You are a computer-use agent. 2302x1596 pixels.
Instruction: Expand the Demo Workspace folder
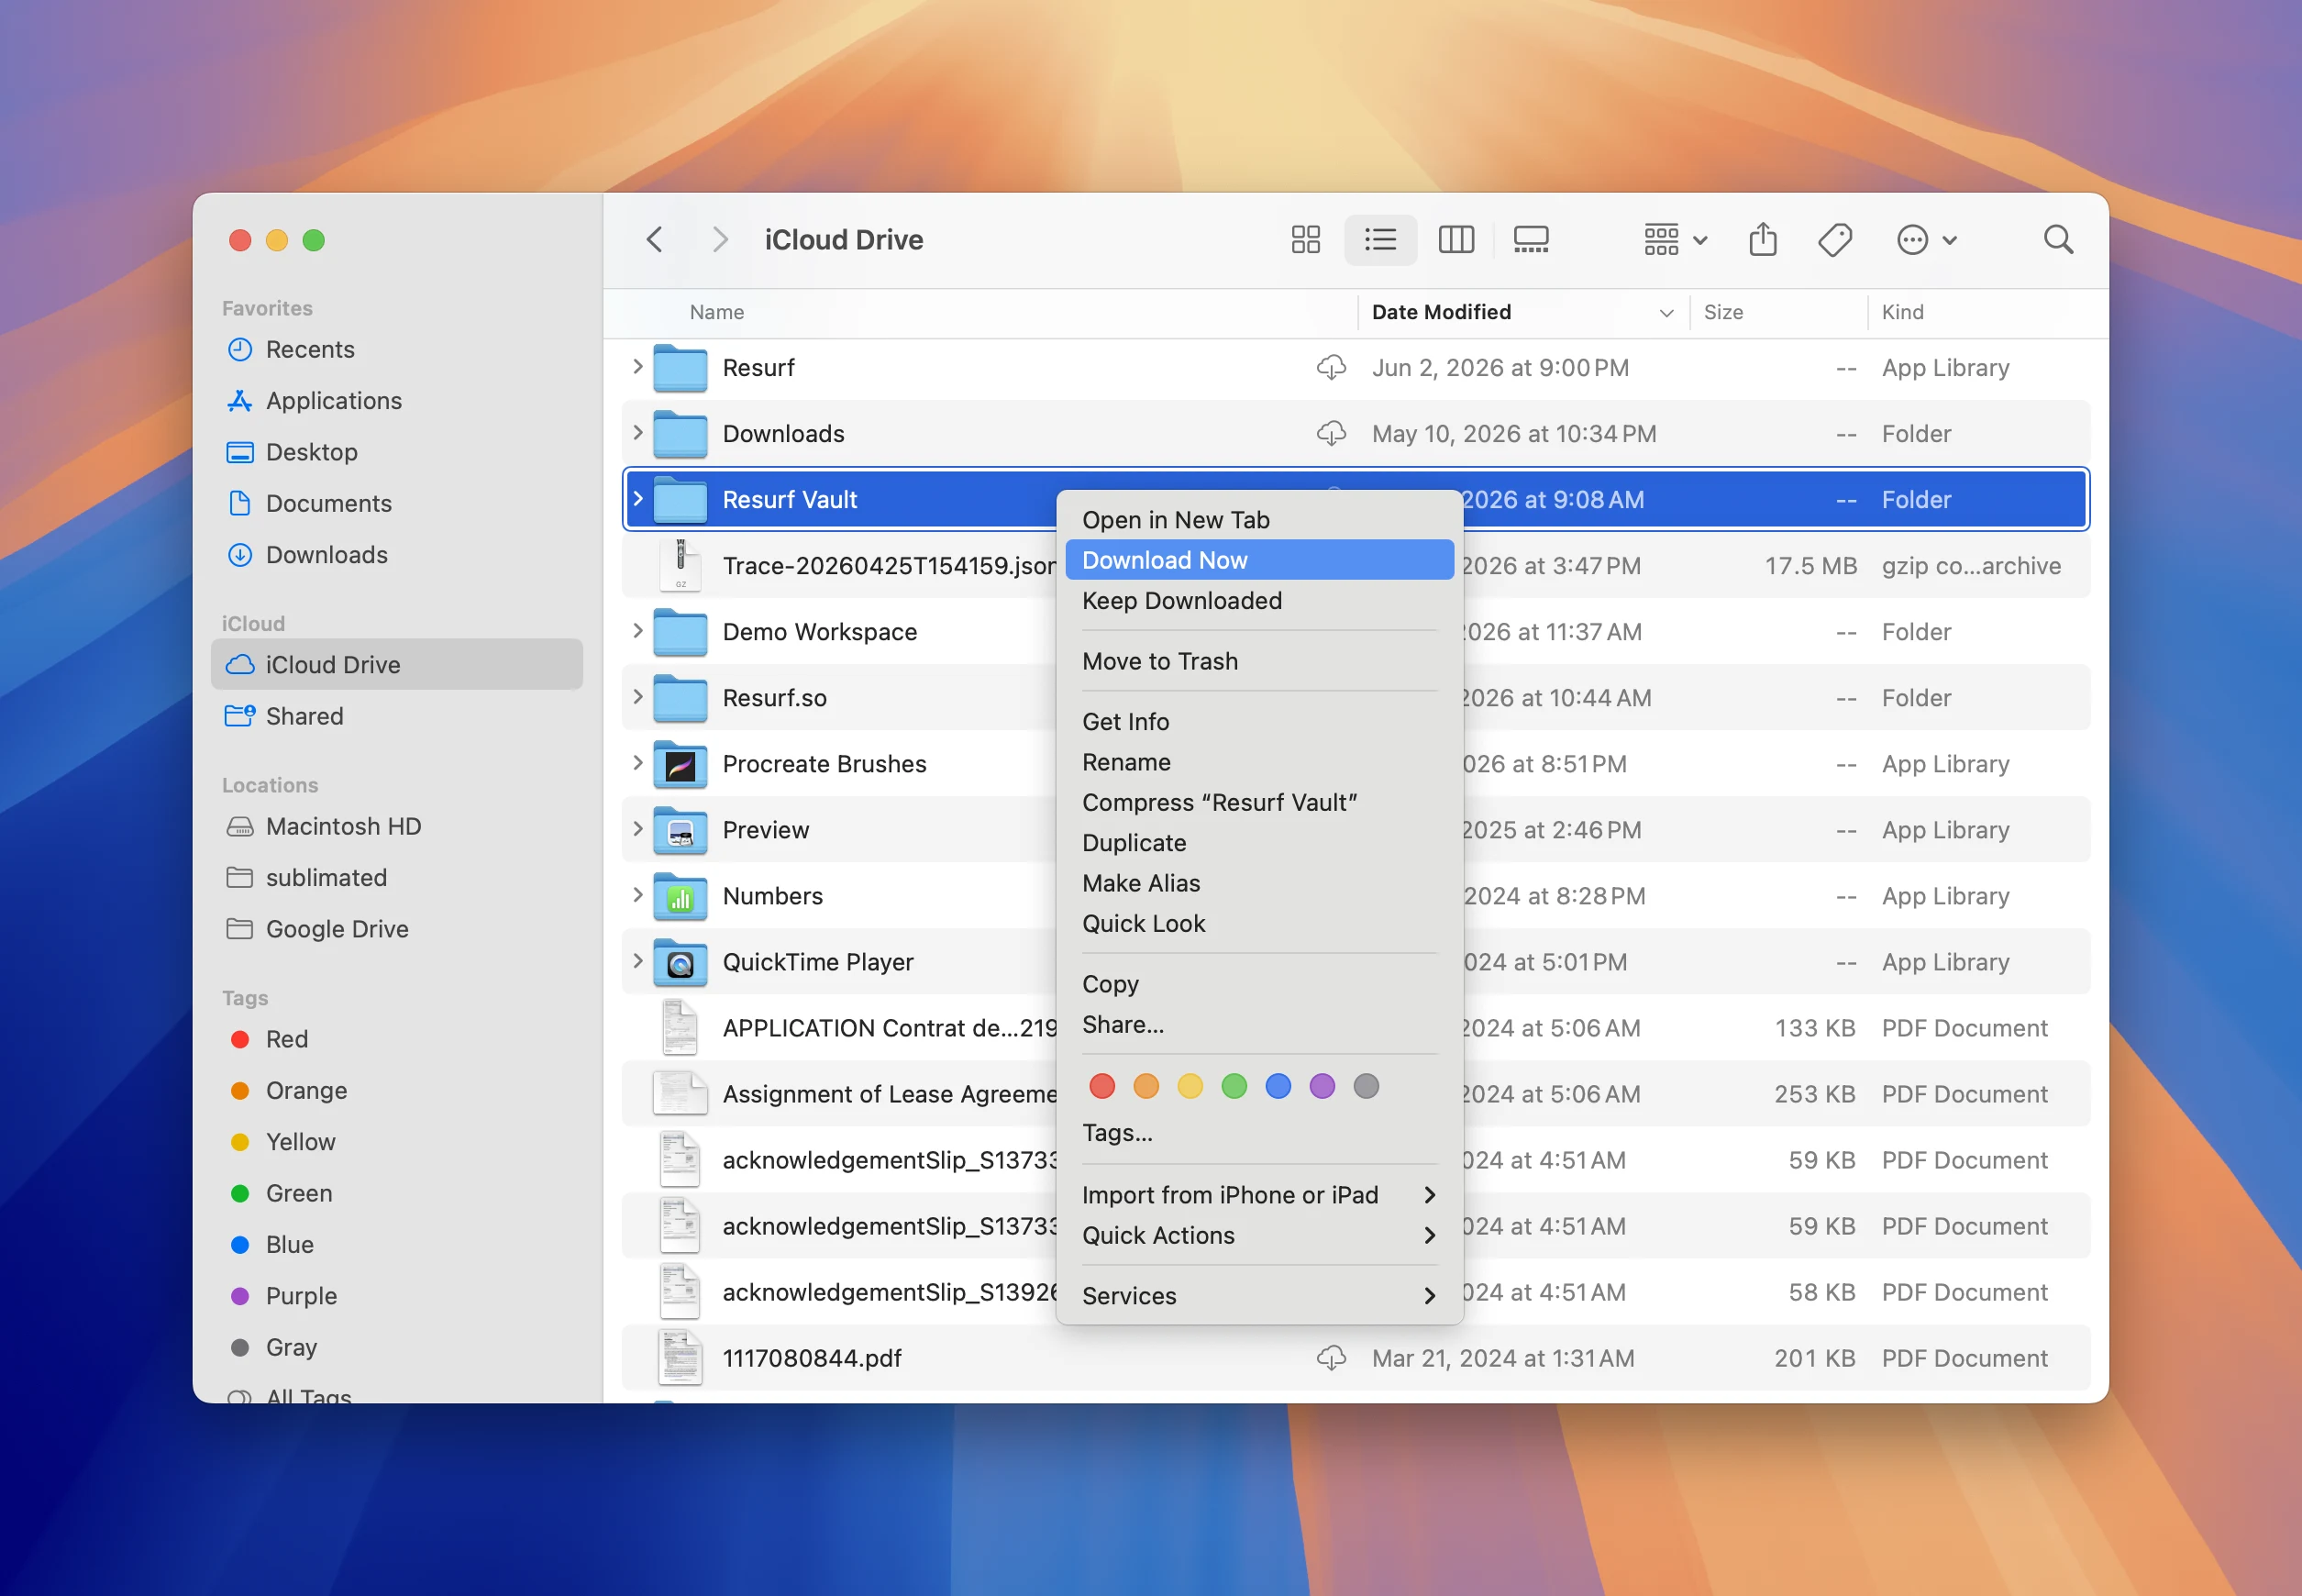[x=637, y=631]
